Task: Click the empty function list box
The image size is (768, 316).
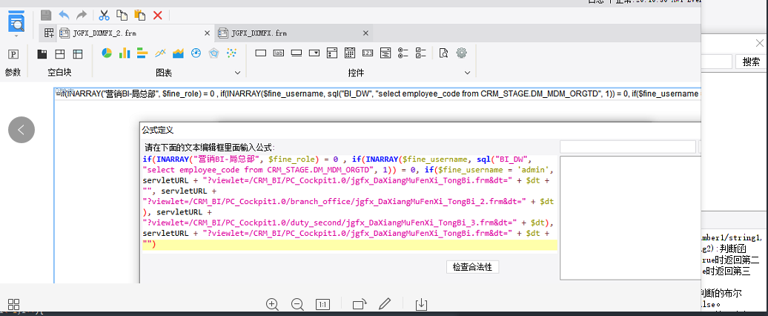Action: [630, 218]
